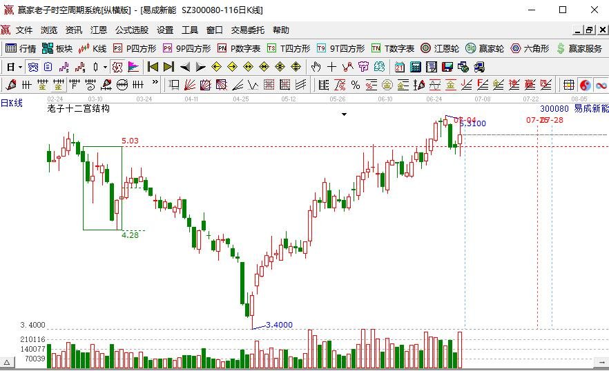Open the 9T四方形 tool
Image resolution: width=609 pixels, height=371 pixels.
tap(340, 48)
